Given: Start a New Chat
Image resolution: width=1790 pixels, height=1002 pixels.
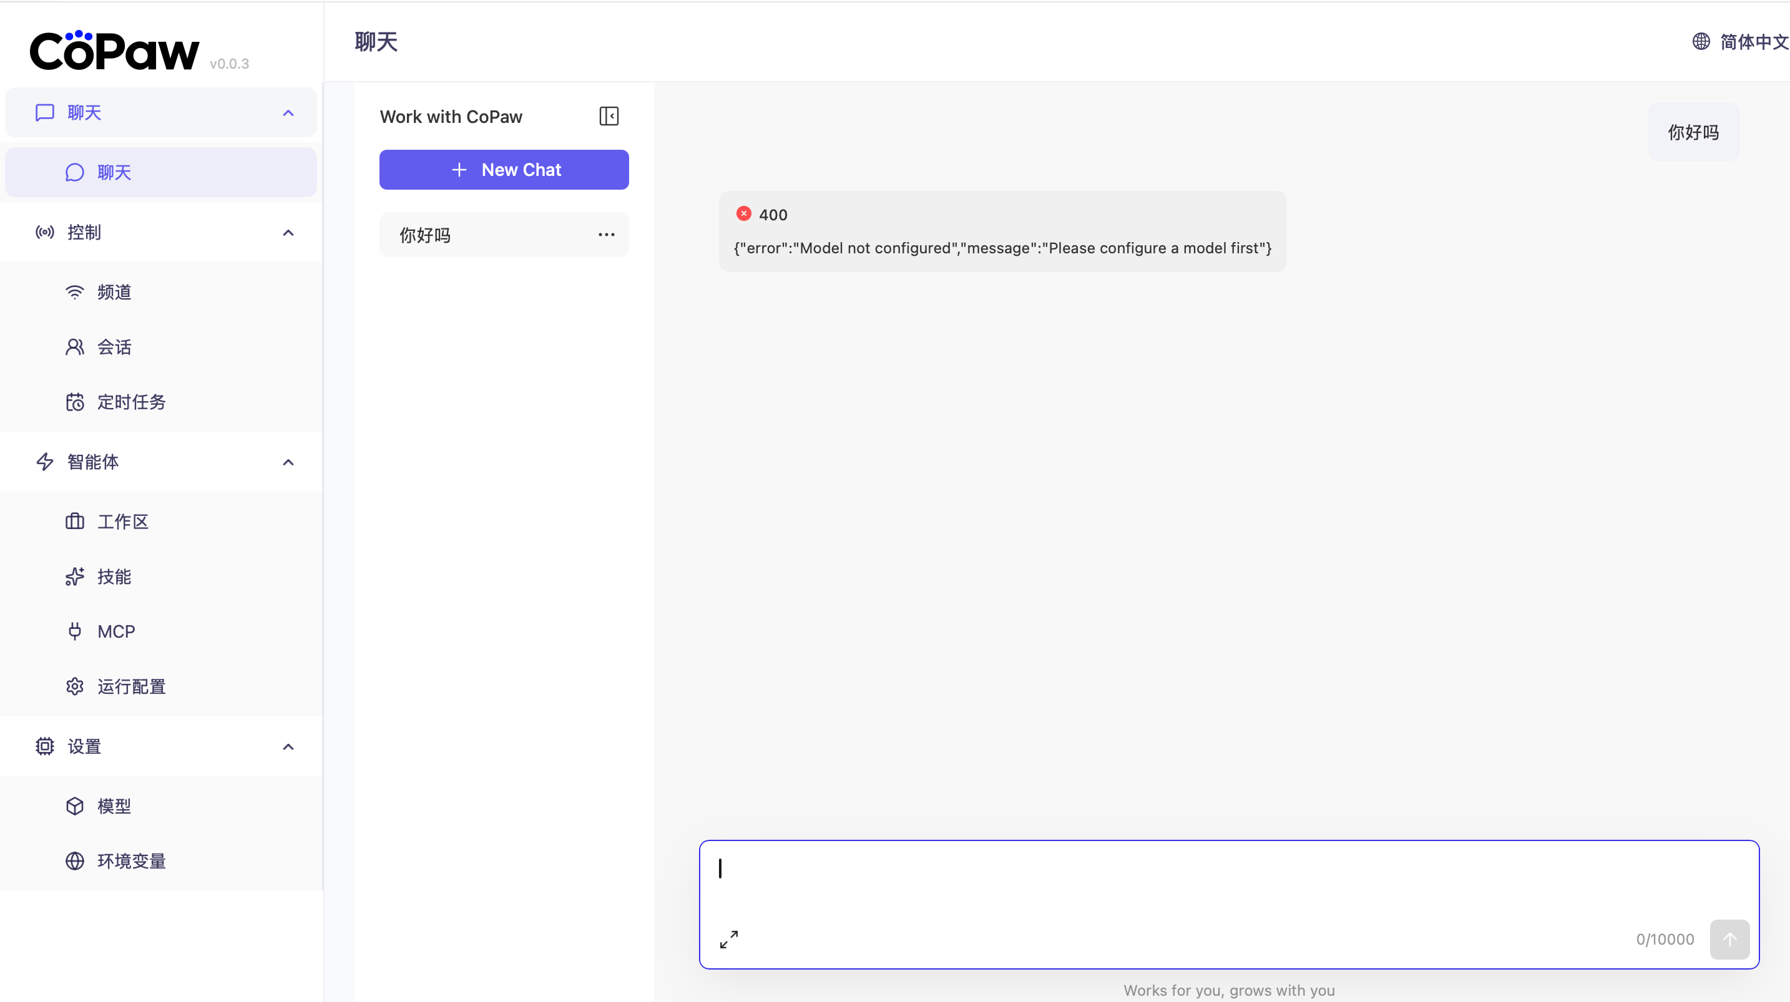Looking at the screenshot, I should (x=504, y=170).
